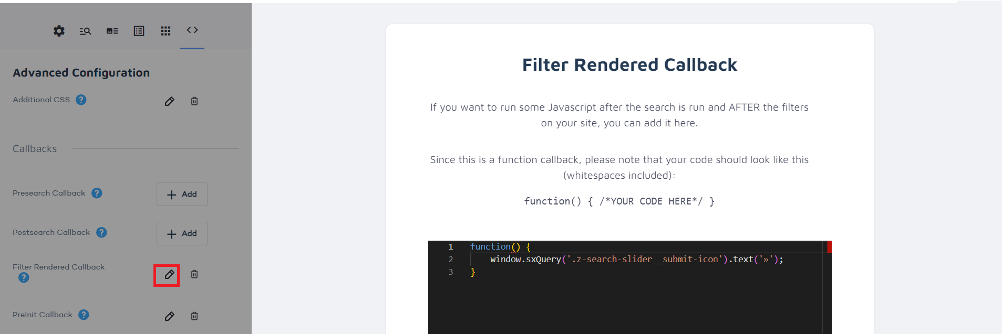Select the code brackets advanced tab
The width and height of the screenshot is (1002, 334).
(x=192, y=30)
